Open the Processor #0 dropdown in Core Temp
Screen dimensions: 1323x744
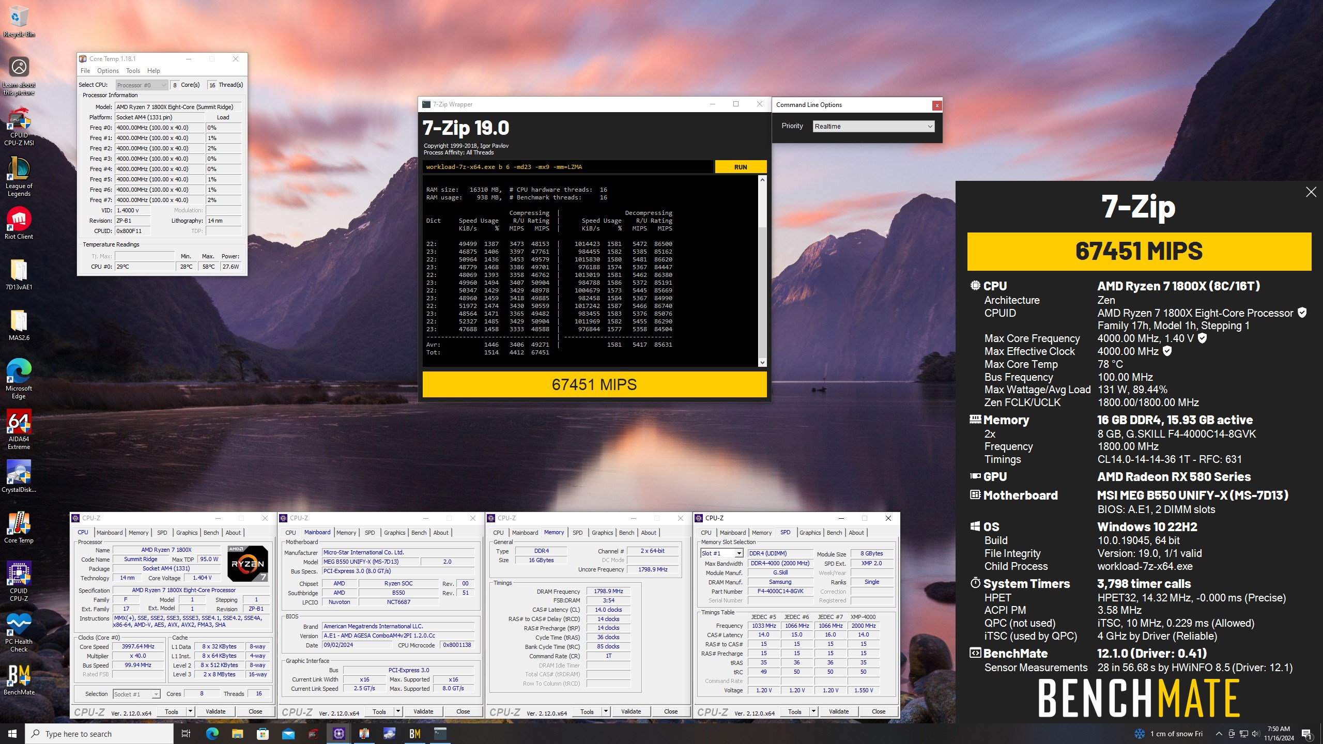[142, 85]
